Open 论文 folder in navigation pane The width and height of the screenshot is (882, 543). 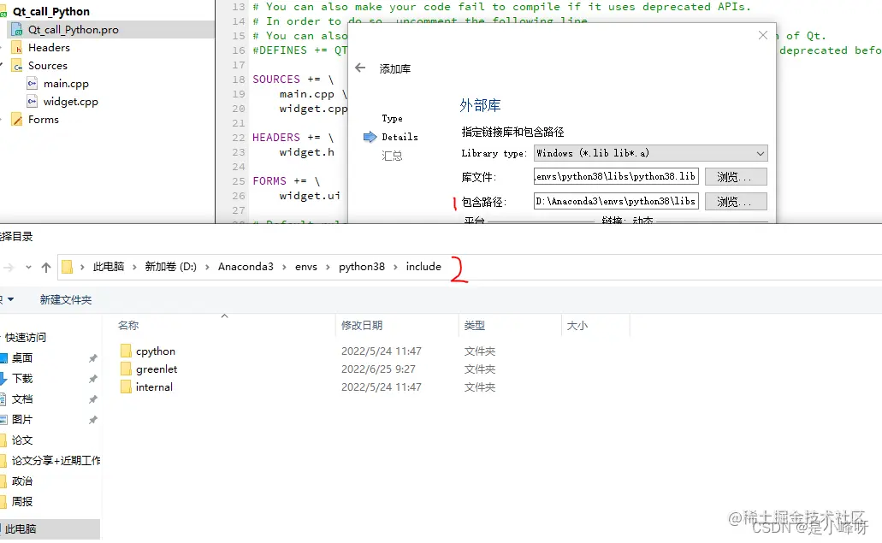(x=22, y=440)
